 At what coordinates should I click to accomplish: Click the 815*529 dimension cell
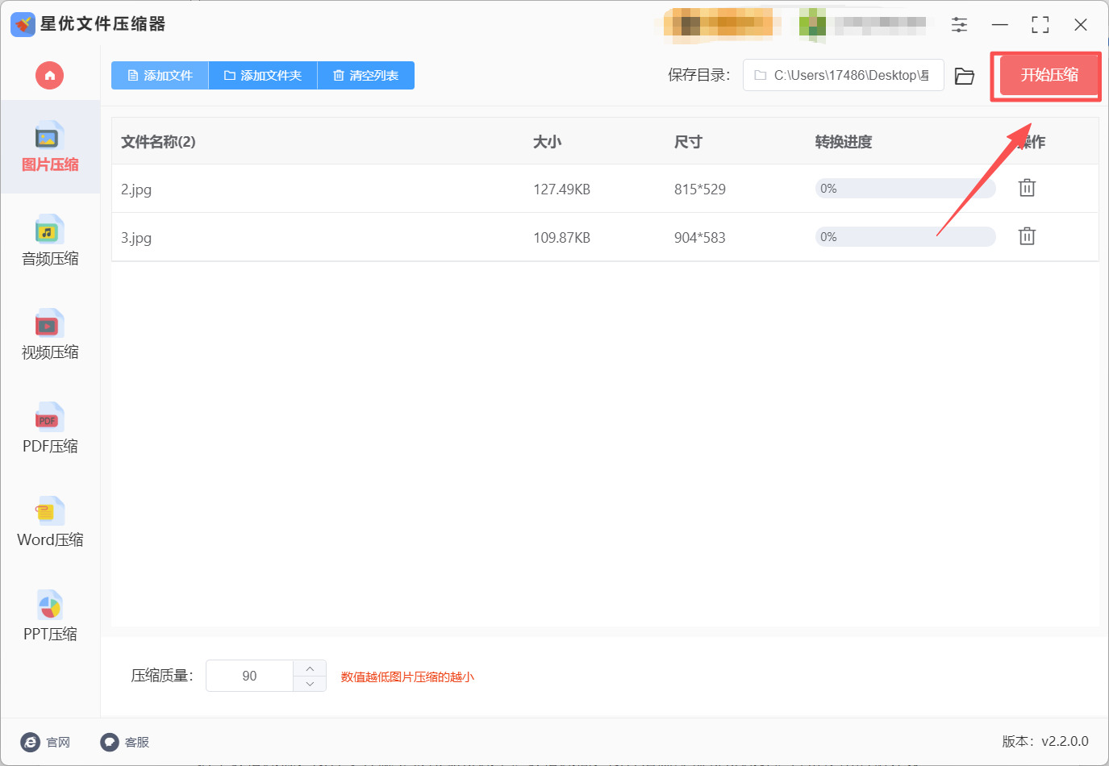point(700,189)
